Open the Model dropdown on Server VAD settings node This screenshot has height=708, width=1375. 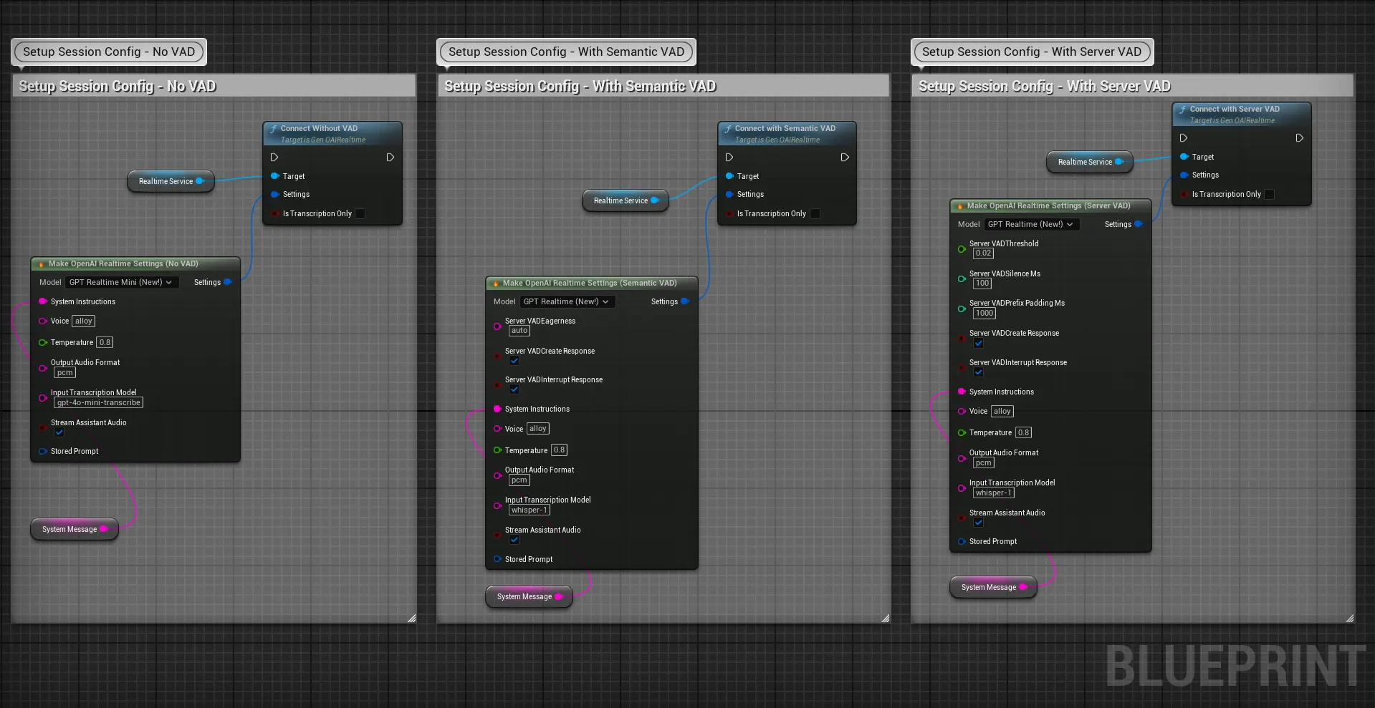pyautogui.click(x=1031, y=224)
